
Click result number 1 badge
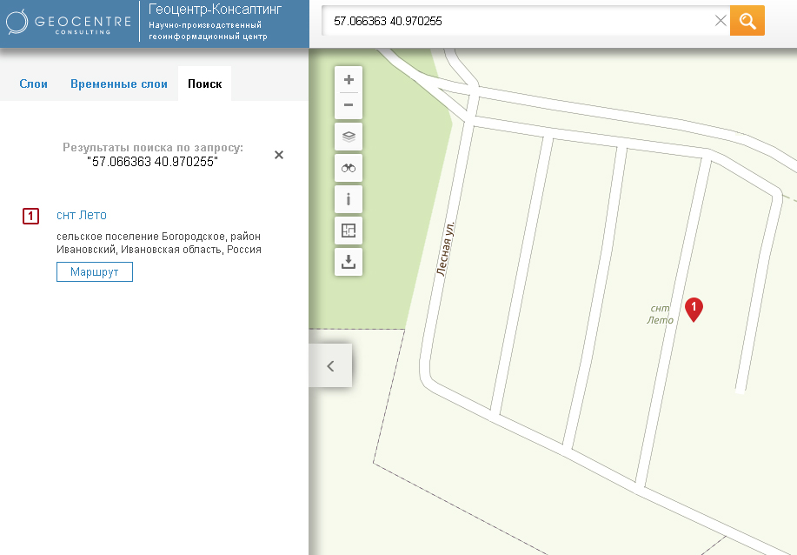30,217
